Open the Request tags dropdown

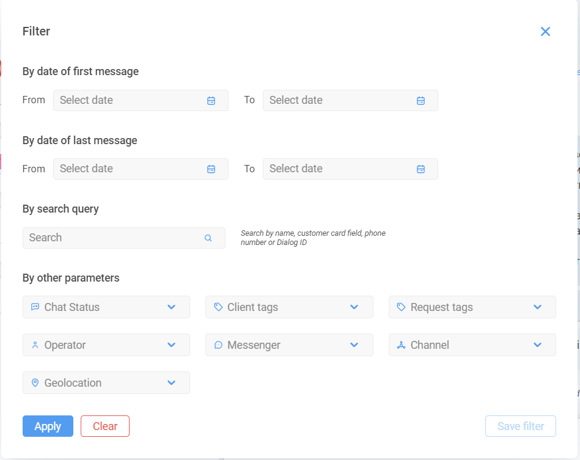click(x=472, y=307)
